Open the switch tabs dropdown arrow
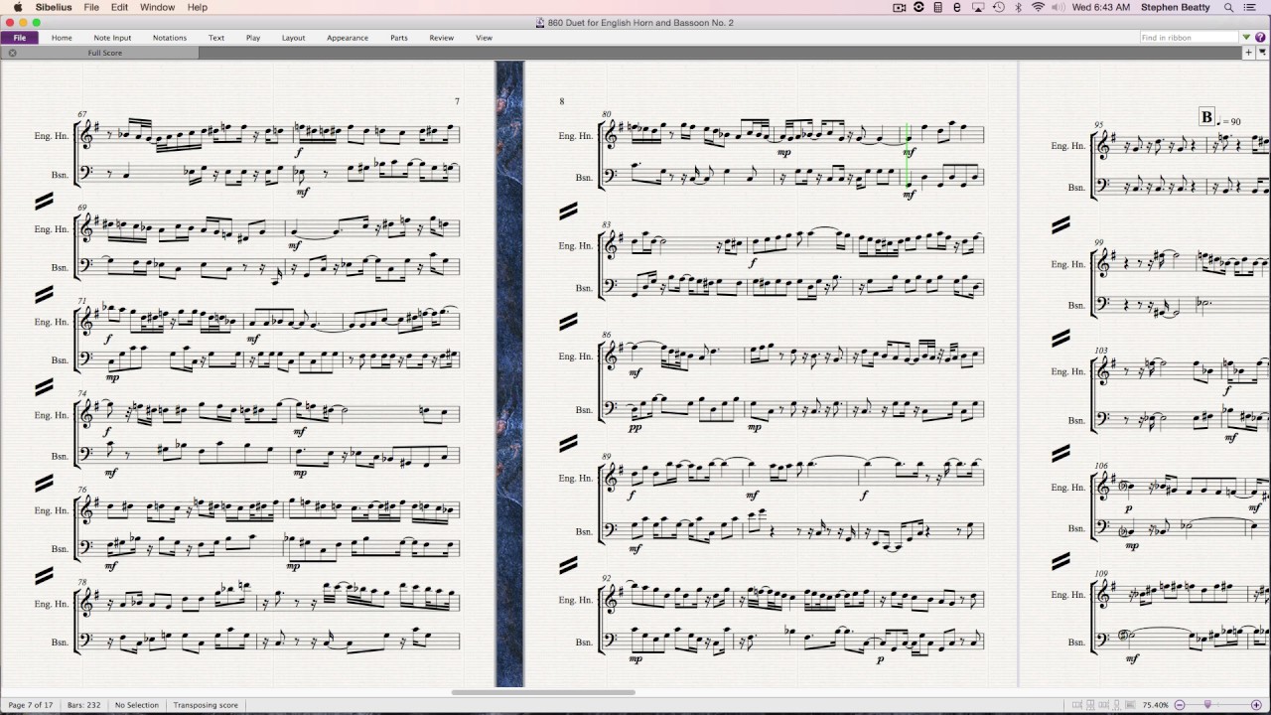The image size is (1271, 715). (x=1263, y=53)
